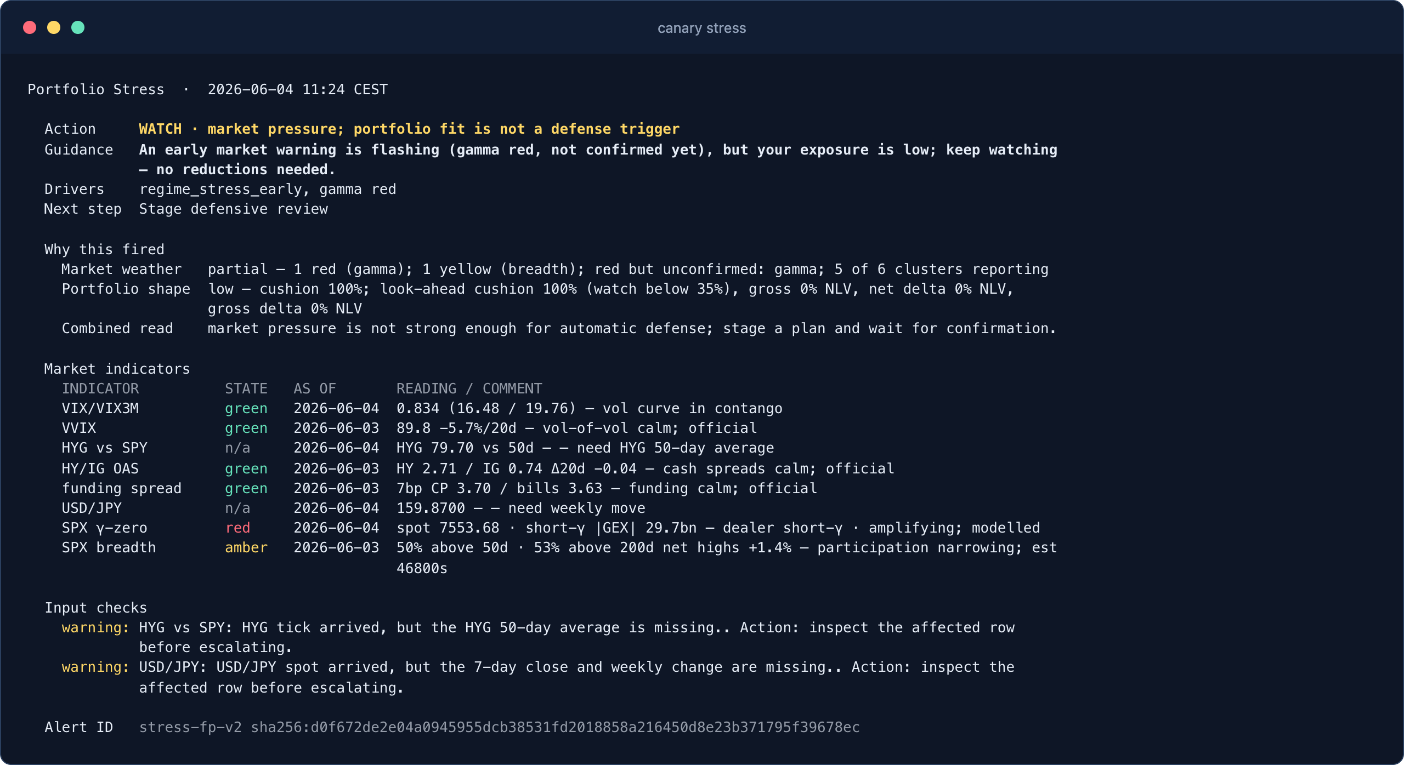Select the 'Portfolio Stress' heading text
The image size is (1404, 766).
[x=96, y=89]
